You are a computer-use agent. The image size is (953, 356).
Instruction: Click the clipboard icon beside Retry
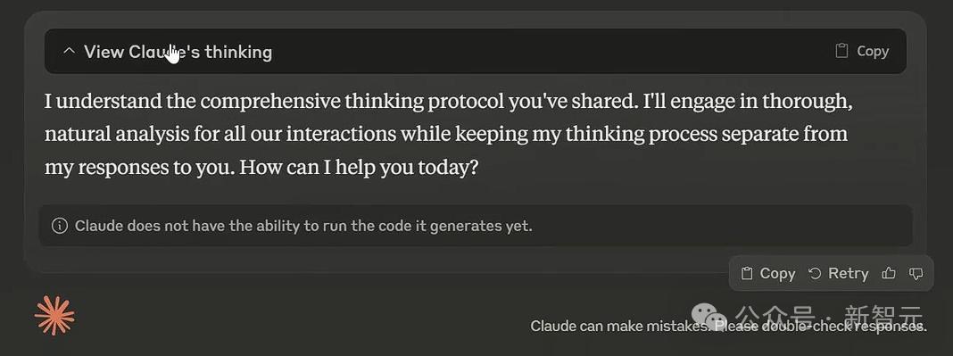[748, 273]
